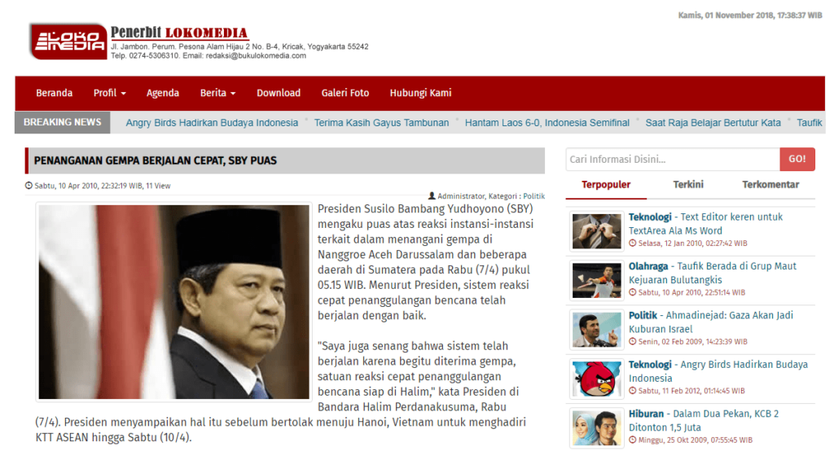Select the Terpopuler tab
This screenshot has height=460, width=834.
click(x=606, y=185)
